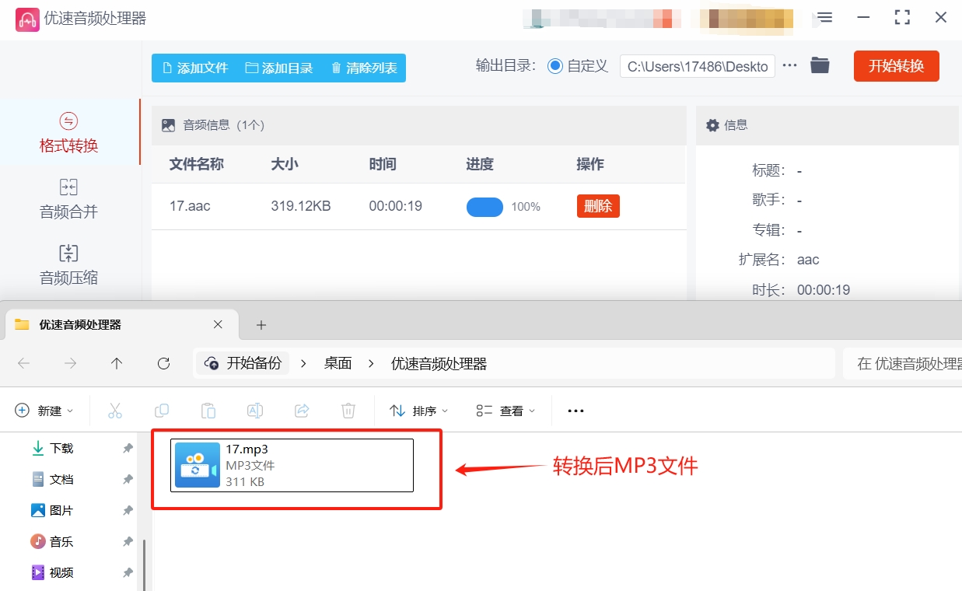Open the hamburger menu in title bar
The image size is (962, 591).
825,17
